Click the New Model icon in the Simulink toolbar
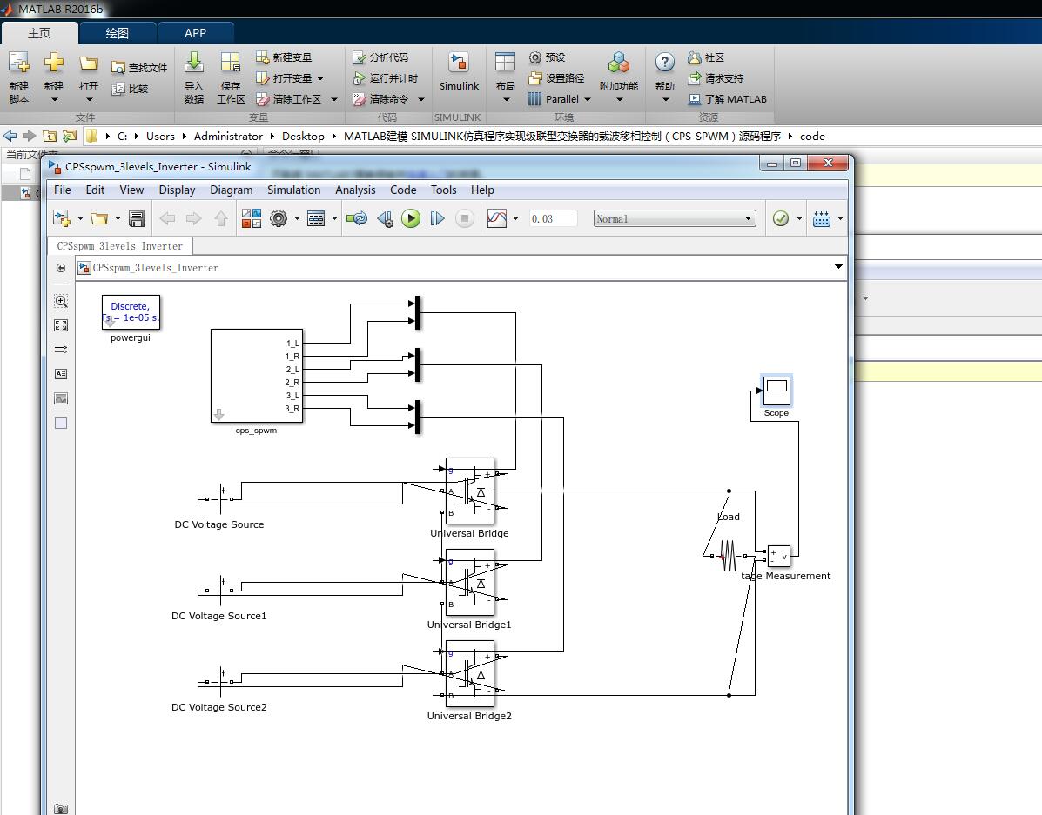The image size is (1042, 815). [x=61, y=218]
